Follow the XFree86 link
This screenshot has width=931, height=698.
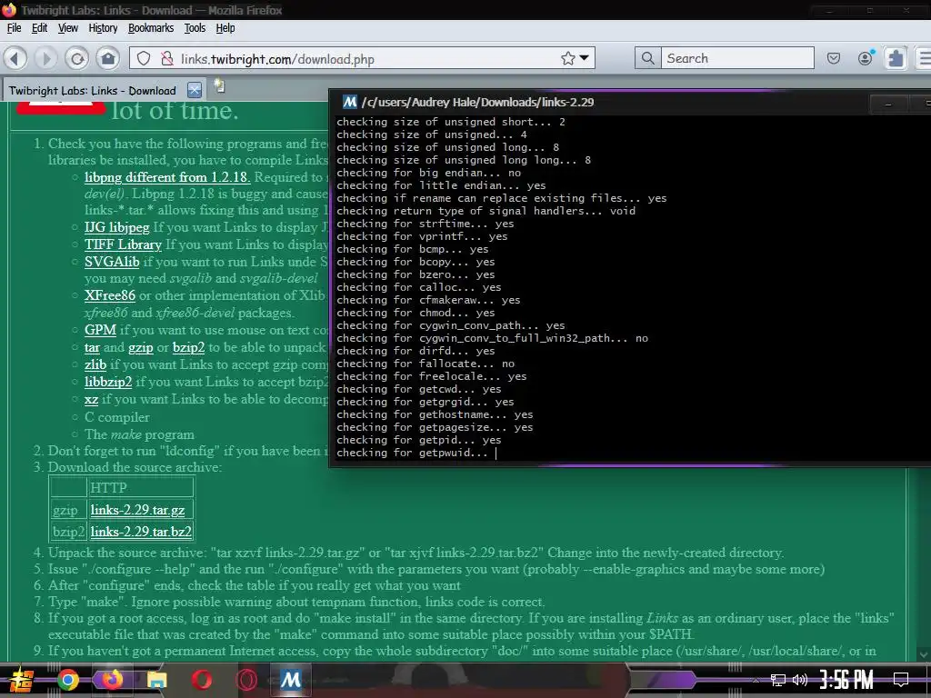110,295
